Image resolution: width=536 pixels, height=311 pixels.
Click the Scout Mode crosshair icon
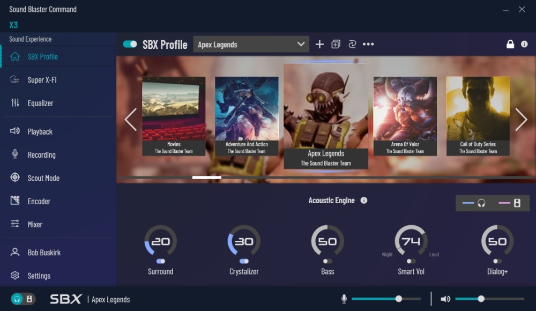(x=14, y=177)
